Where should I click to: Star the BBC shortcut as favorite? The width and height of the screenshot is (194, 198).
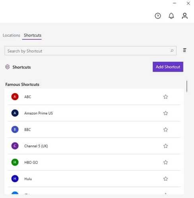tap(165, 129)
